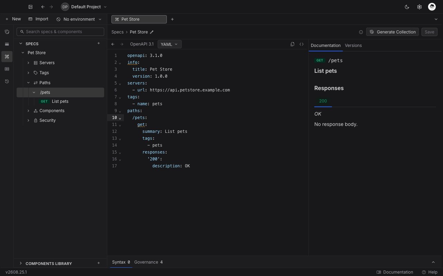
Task: Expand the Tags tree node
Action: click(28, 73)
